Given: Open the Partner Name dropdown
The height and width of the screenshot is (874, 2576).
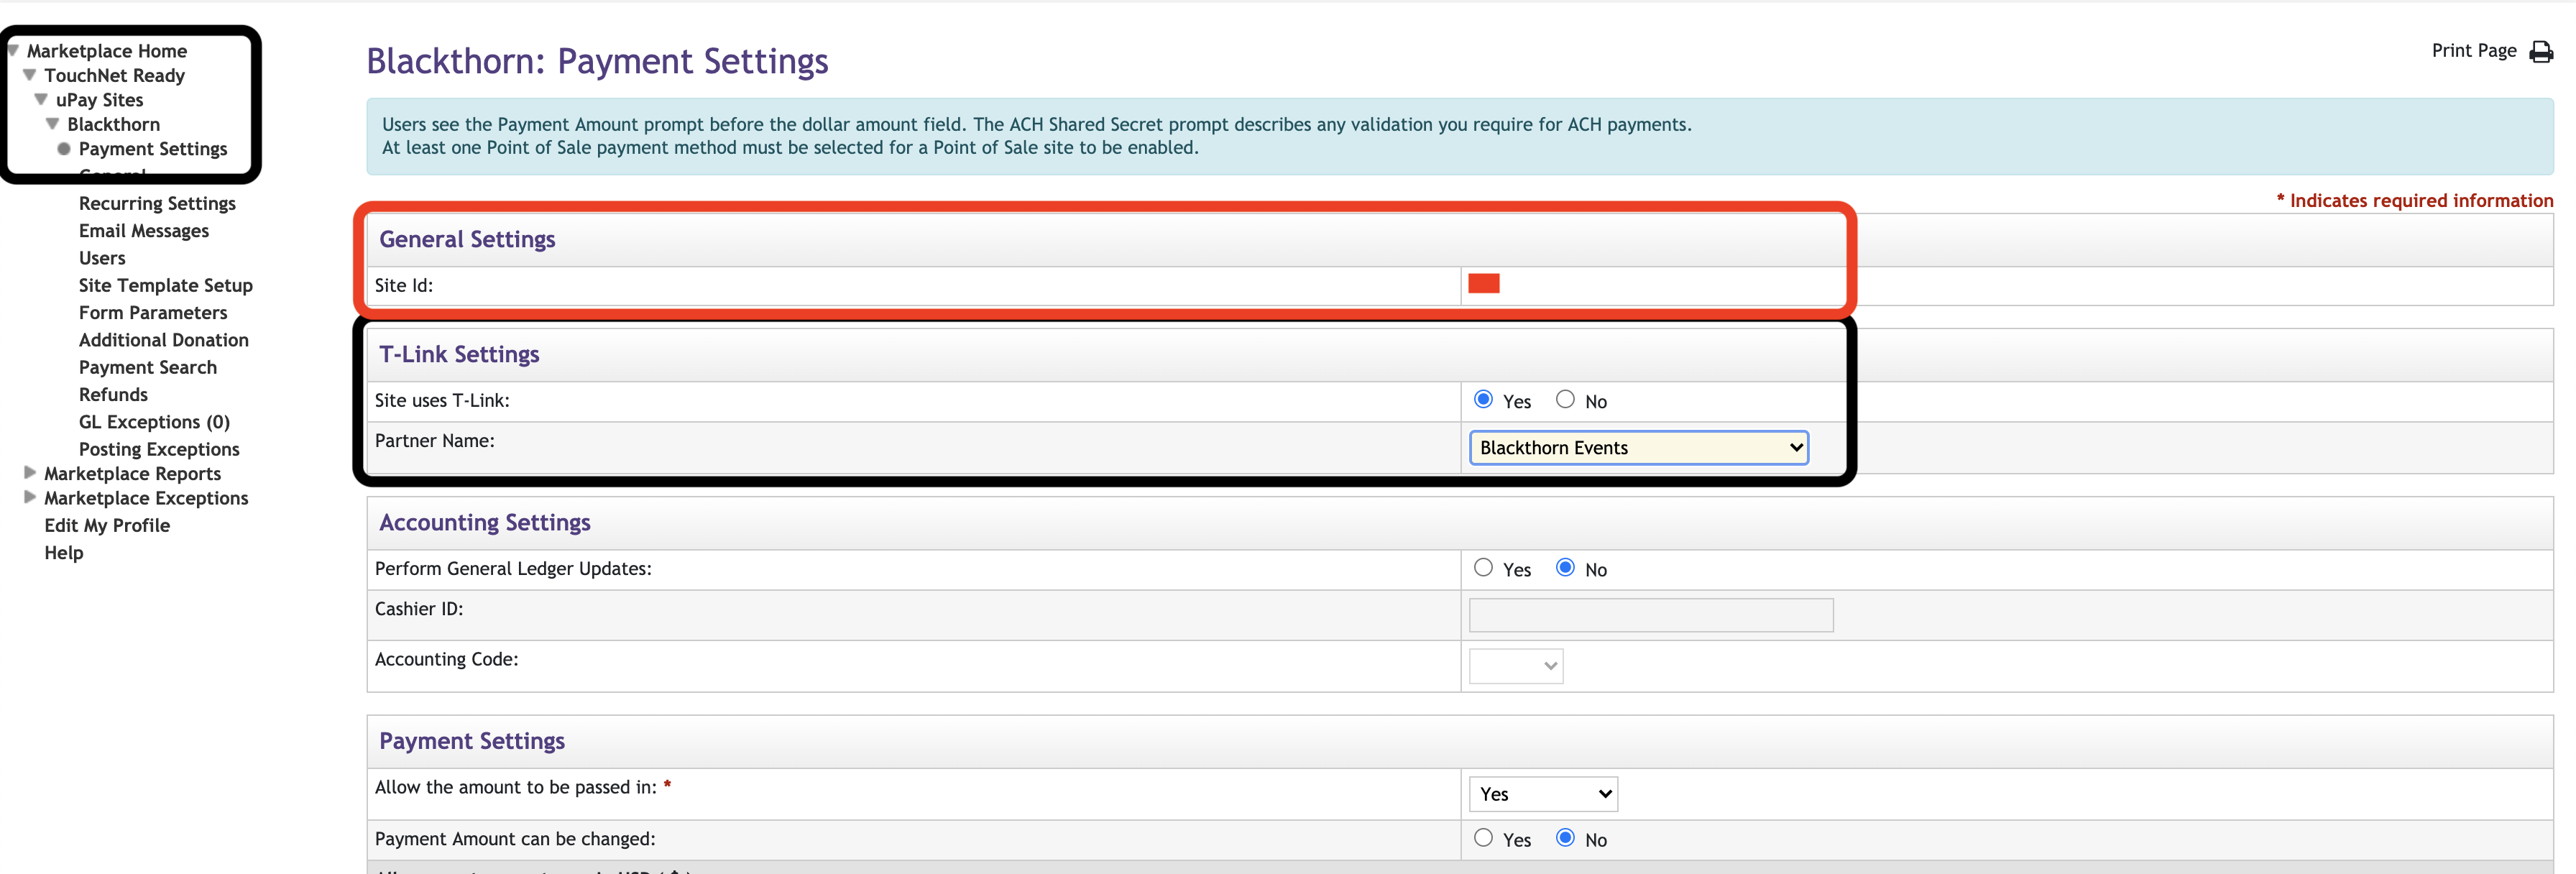Looking at the screenshot, I should click(x=1638, y=448).
